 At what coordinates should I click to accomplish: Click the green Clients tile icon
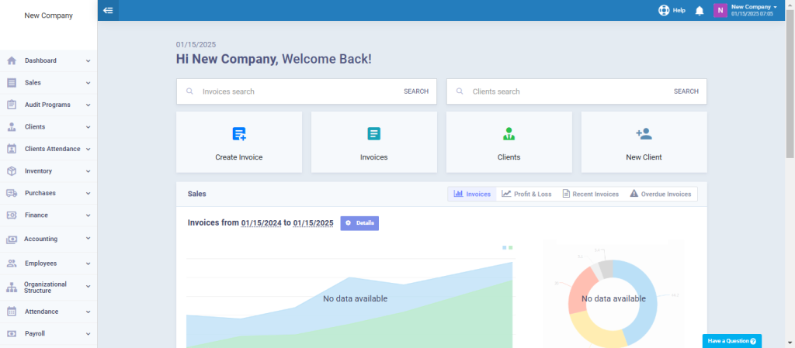[509, 134]
